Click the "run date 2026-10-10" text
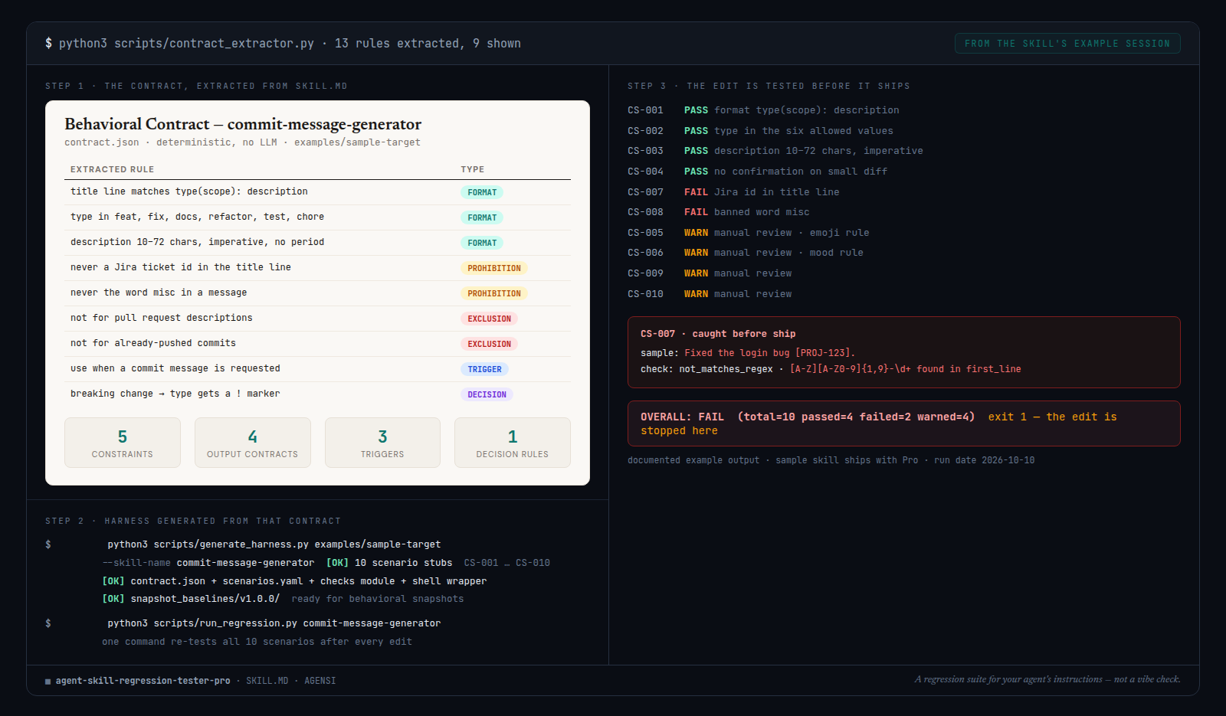 click(984, 460)
